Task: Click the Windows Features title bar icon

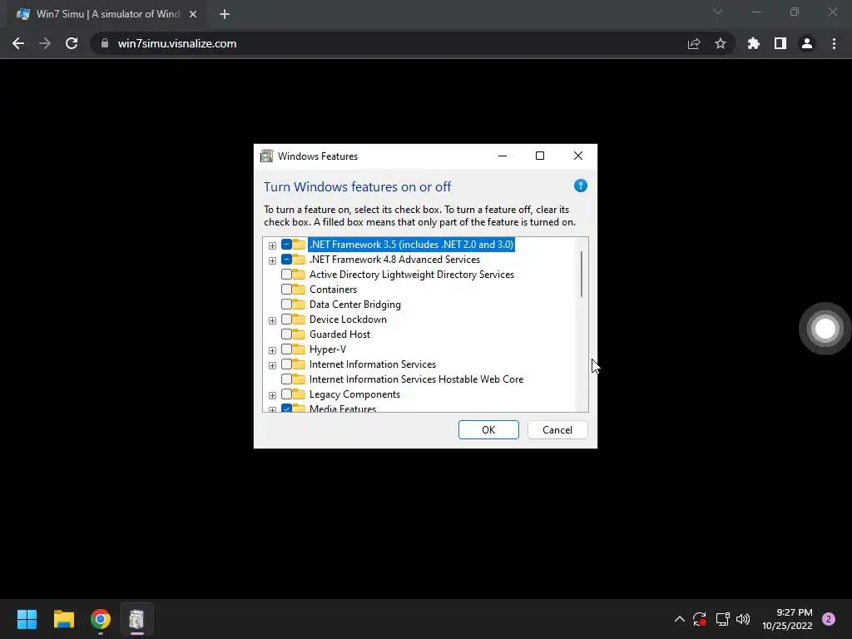Action: [x=266, y=156]
